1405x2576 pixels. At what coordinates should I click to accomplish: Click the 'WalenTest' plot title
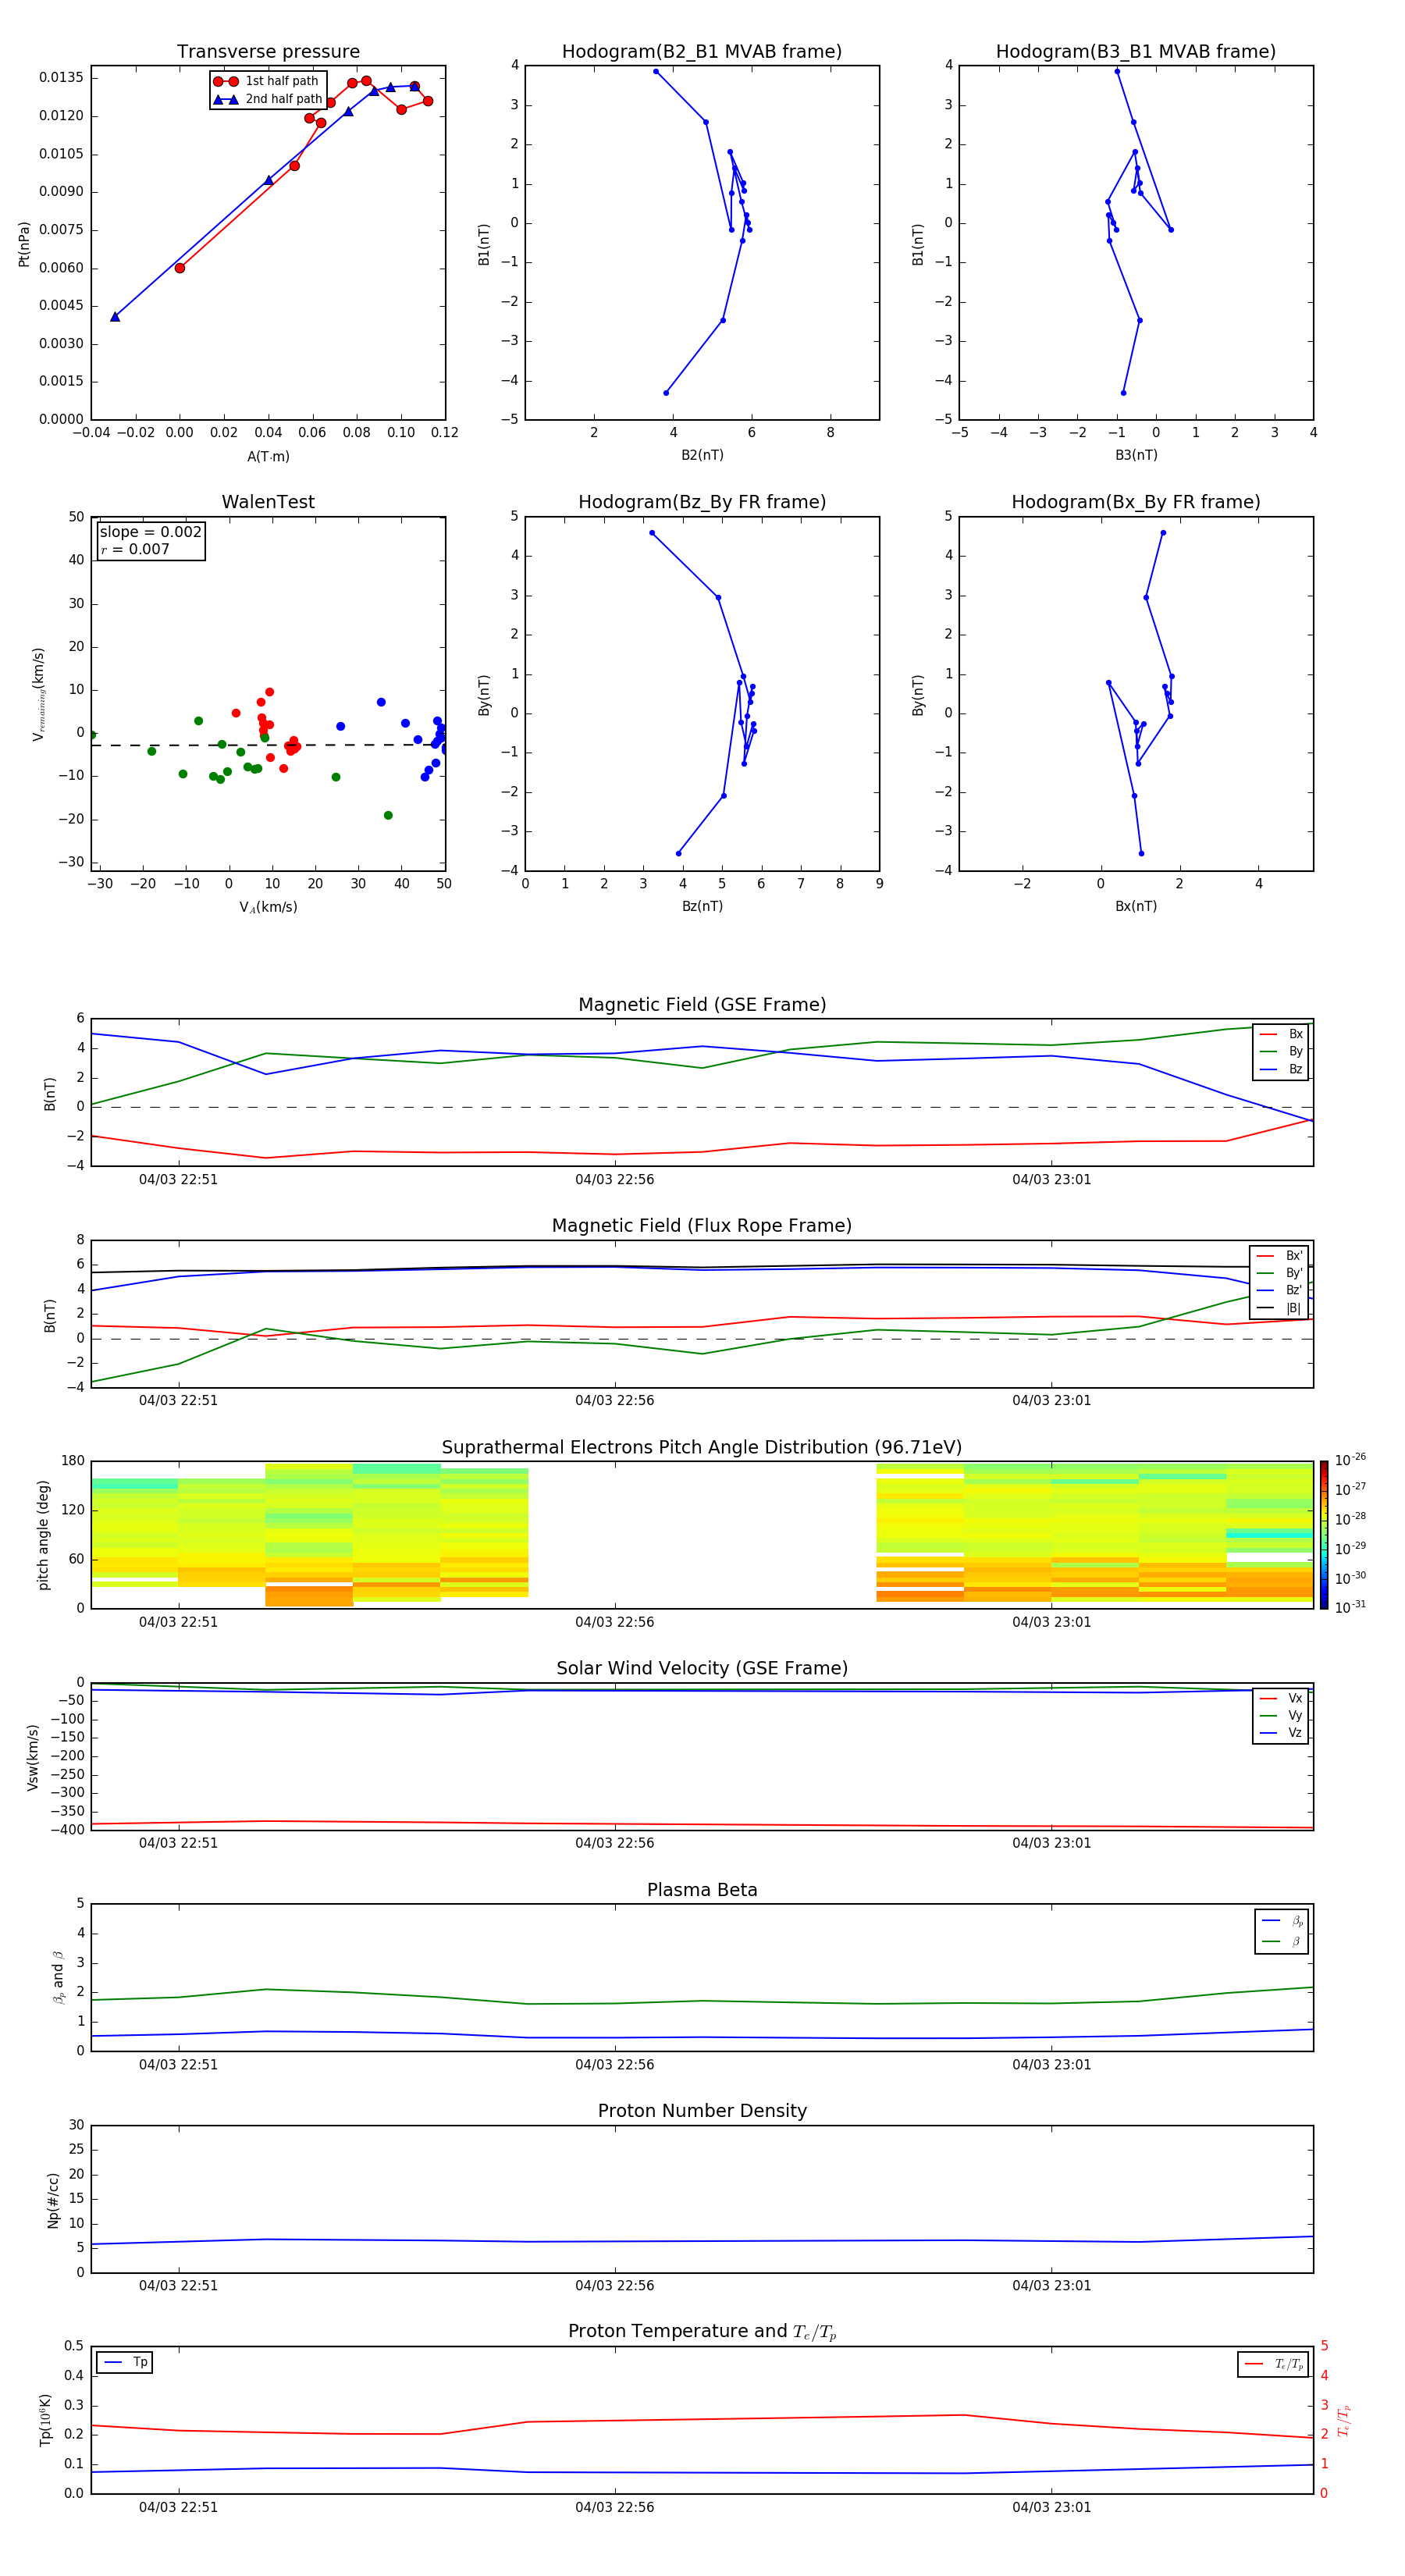coord(268,502)
